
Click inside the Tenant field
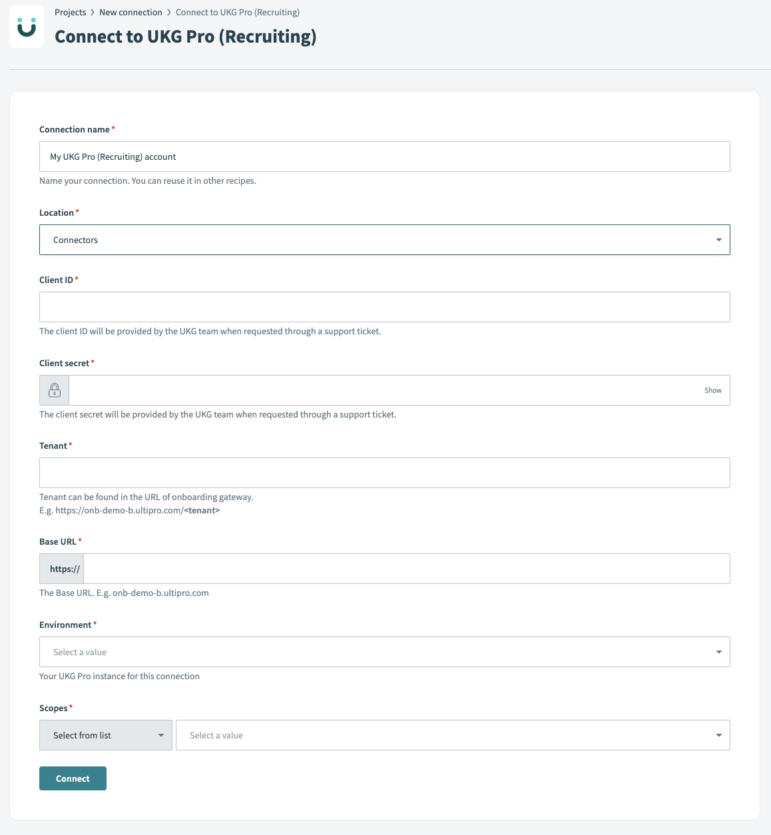pos(385,472)
